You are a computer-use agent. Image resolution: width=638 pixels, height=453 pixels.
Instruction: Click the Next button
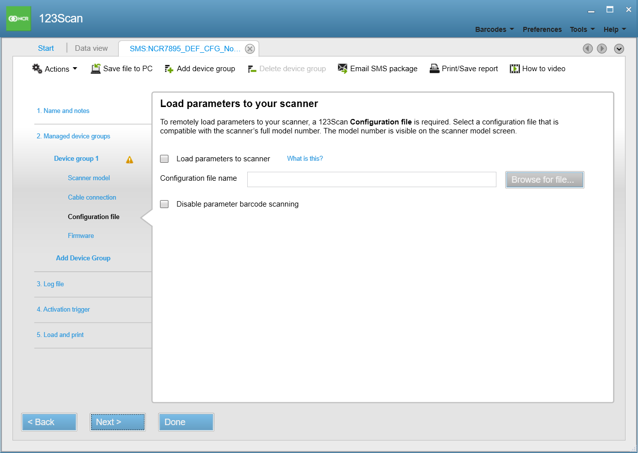(118, 422)
